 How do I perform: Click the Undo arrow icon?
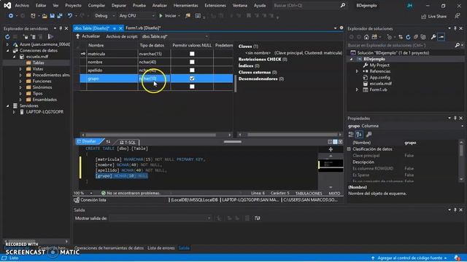coord(70,16)
